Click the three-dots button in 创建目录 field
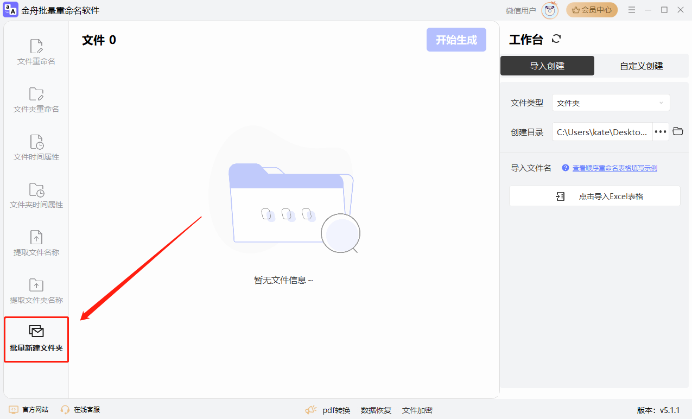Screen dimensions: 692x419 [x=661, y=132]
